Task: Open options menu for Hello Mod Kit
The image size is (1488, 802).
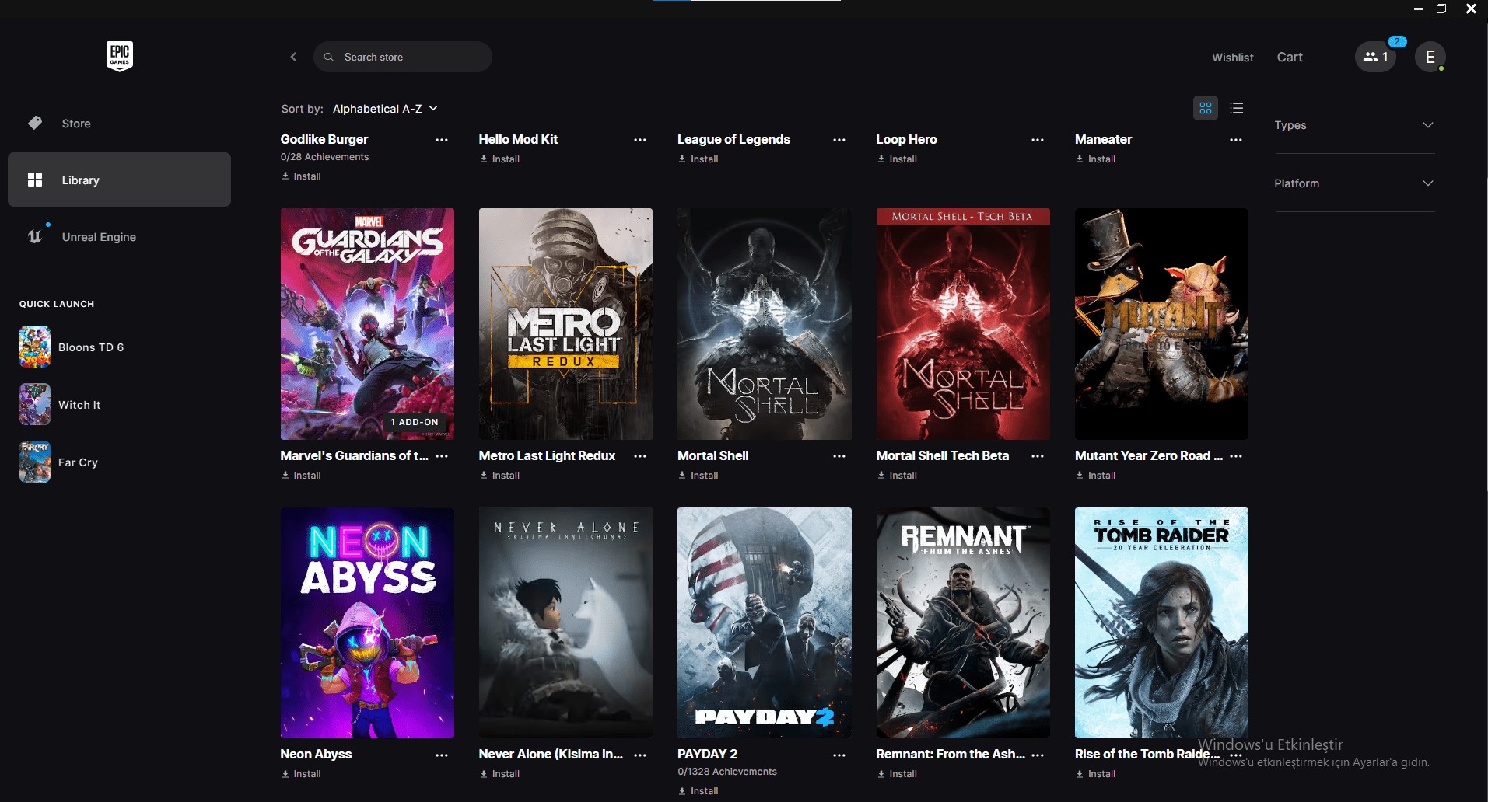Action: (640, 140)
